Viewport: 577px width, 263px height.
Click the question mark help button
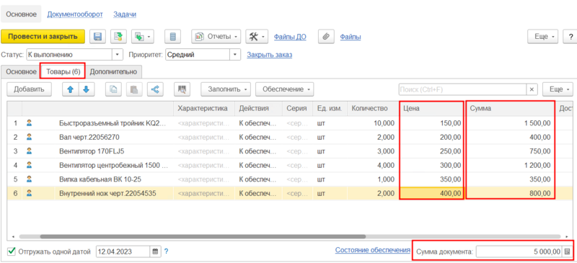pyautogui.click(x=571, y=37)
